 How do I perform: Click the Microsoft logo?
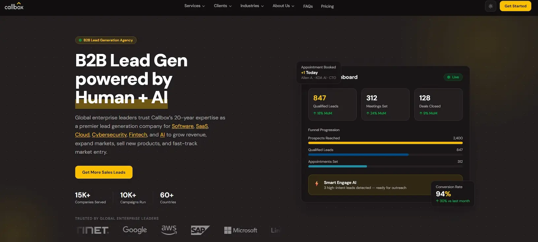(x=240, y=230)
